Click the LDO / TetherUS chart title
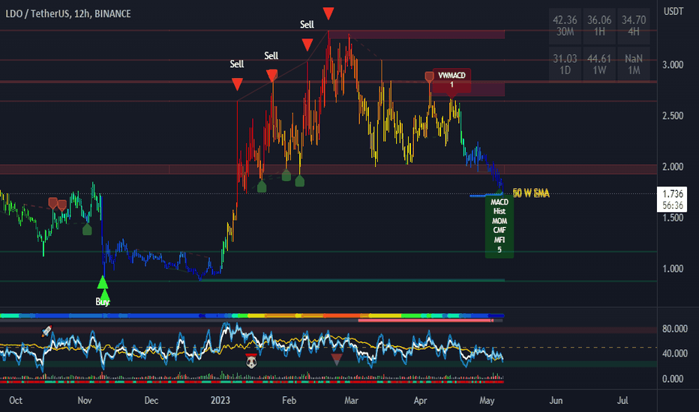Image resolution: width=699 pixels, height=412 pixels. pyautogui.click(x=68, y=13)
